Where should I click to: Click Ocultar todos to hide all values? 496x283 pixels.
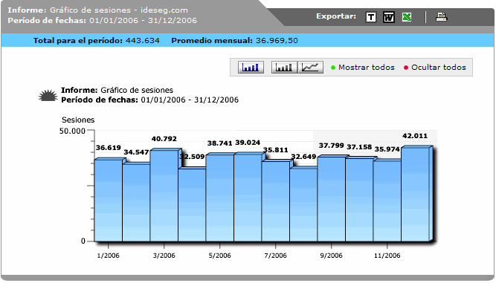(435, 68)
